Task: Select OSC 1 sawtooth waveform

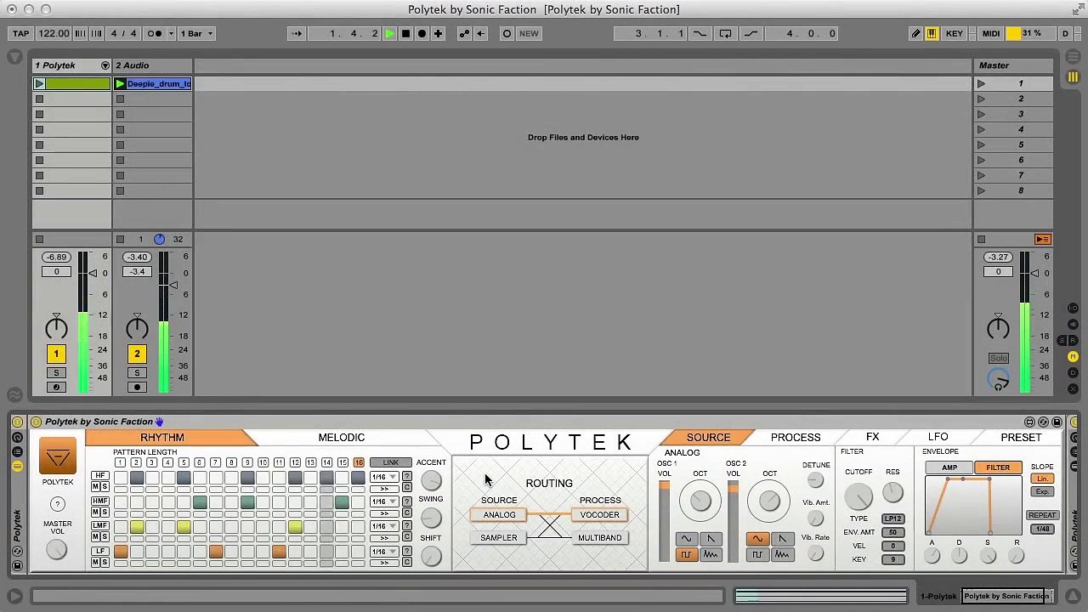Action: (711, 538)
